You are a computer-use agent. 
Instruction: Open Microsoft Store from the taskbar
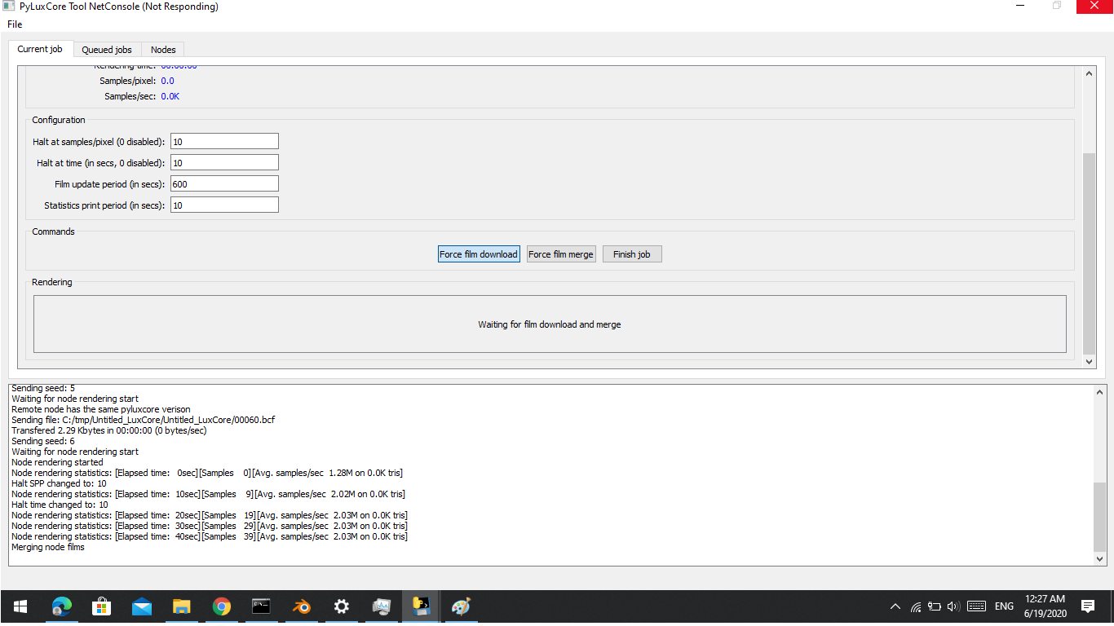(x=102, y=606)
